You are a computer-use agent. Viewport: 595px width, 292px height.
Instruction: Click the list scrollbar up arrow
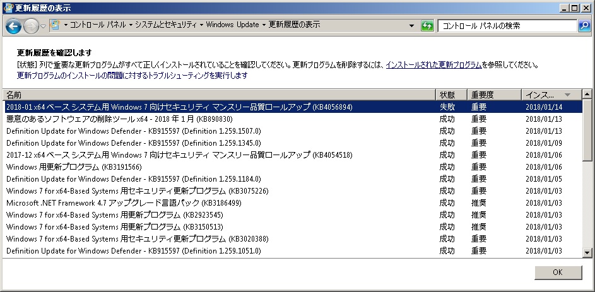pos(587,94)
